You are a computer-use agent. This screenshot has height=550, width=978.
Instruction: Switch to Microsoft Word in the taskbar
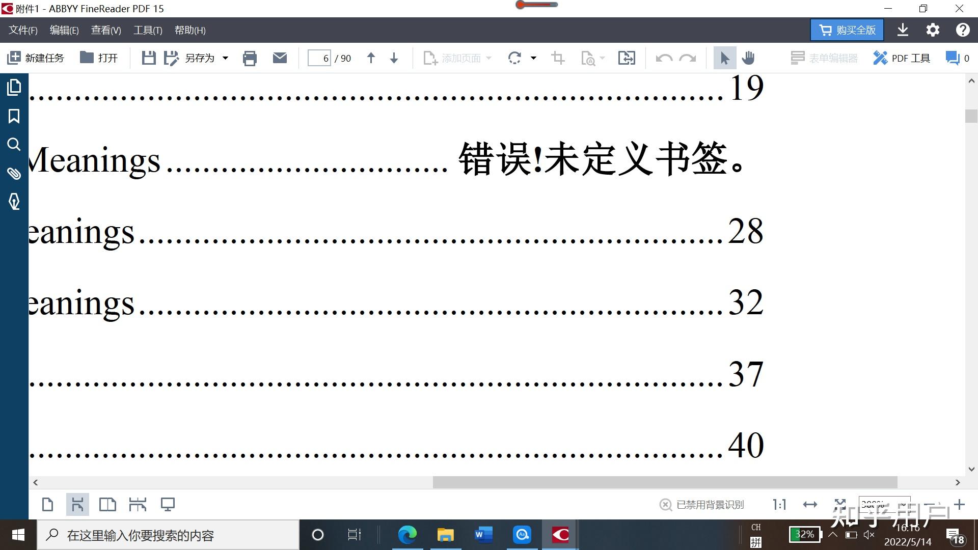[483, 535]
